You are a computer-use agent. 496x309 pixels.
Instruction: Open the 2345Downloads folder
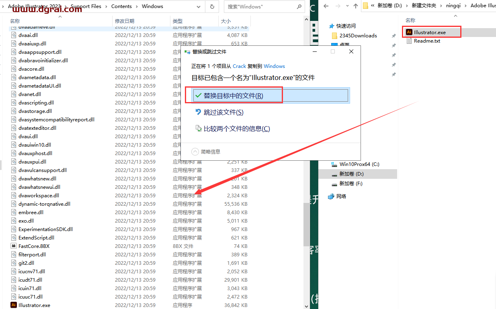pyautogui.click(x=358, y=35)
